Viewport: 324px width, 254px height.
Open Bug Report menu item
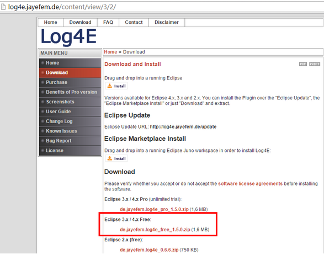click(70, 141)
